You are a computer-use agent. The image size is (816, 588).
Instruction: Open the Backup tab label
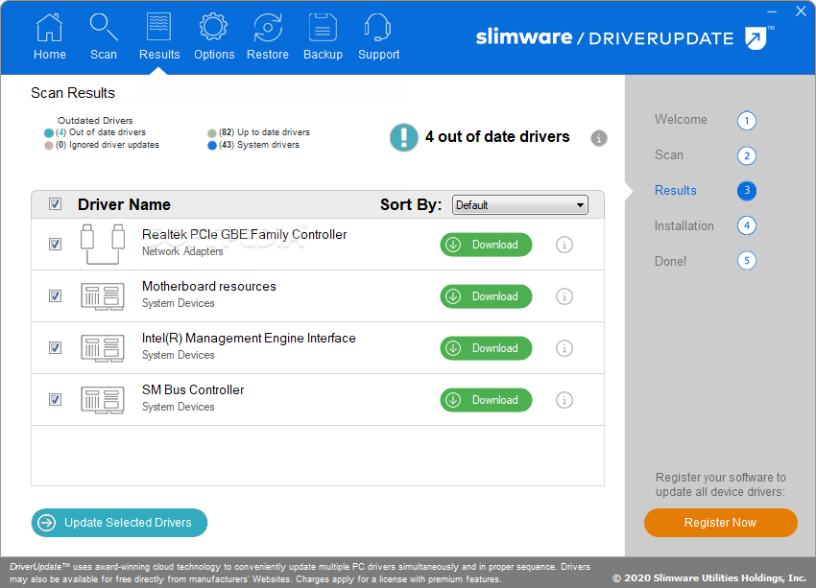coord(323,54)
